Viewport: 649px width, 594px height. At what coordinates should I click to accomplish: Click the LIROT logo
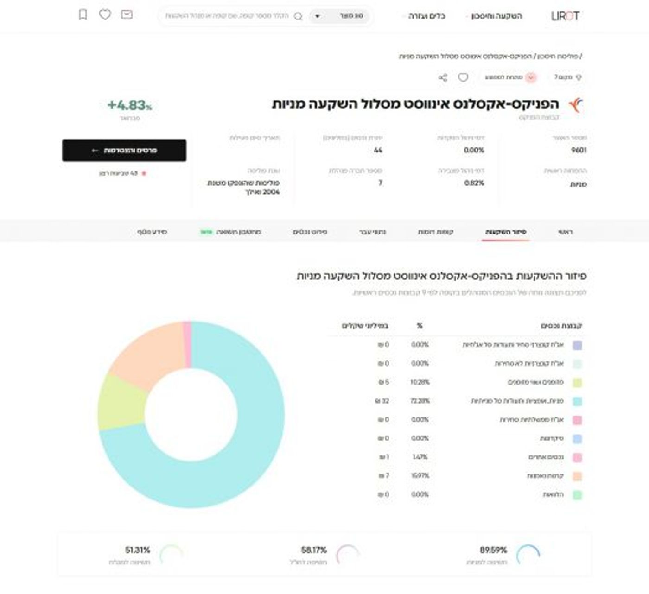coord(565,16)
